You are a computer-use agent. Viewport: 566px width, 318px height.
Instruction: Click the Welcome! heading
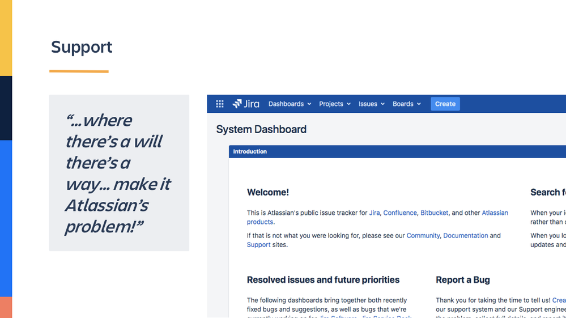pos(268,192)
